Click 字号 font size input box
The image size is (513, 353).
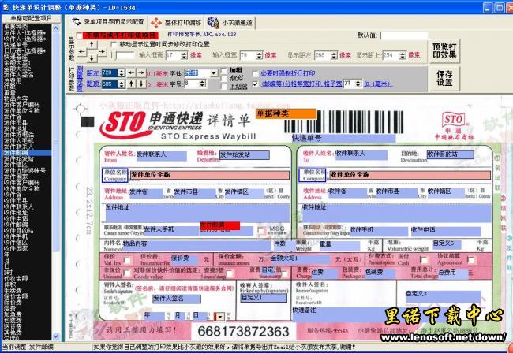point(191,84)
